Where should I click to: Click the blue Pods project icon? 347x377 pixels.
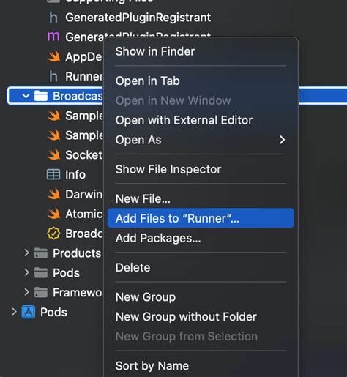pos(29,312)
